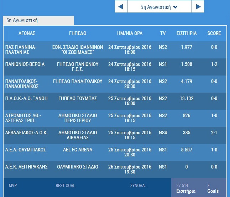
Task: Click the ΓΗΠΕΔΟ column header
Action: pyautogui.click(x=78, y=33)
